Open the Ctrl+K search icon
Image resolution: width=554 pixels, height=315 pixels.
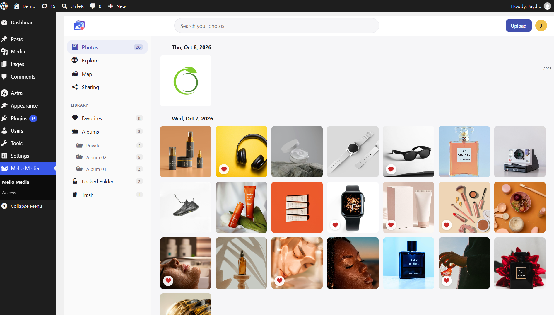(64, 6)
